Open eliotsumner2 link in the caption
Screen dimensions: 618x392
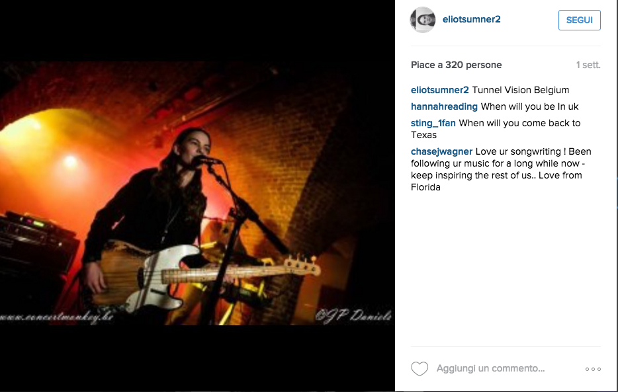coord(440,90)
